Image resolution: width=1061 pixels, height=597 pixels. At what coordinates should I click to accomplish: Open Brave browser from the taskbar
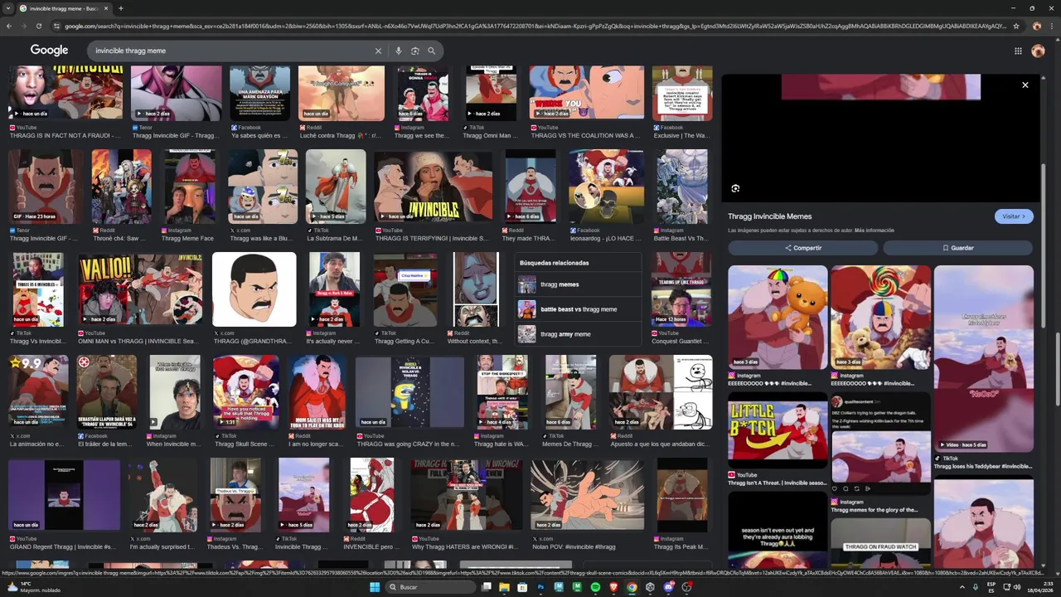point(613,587)
